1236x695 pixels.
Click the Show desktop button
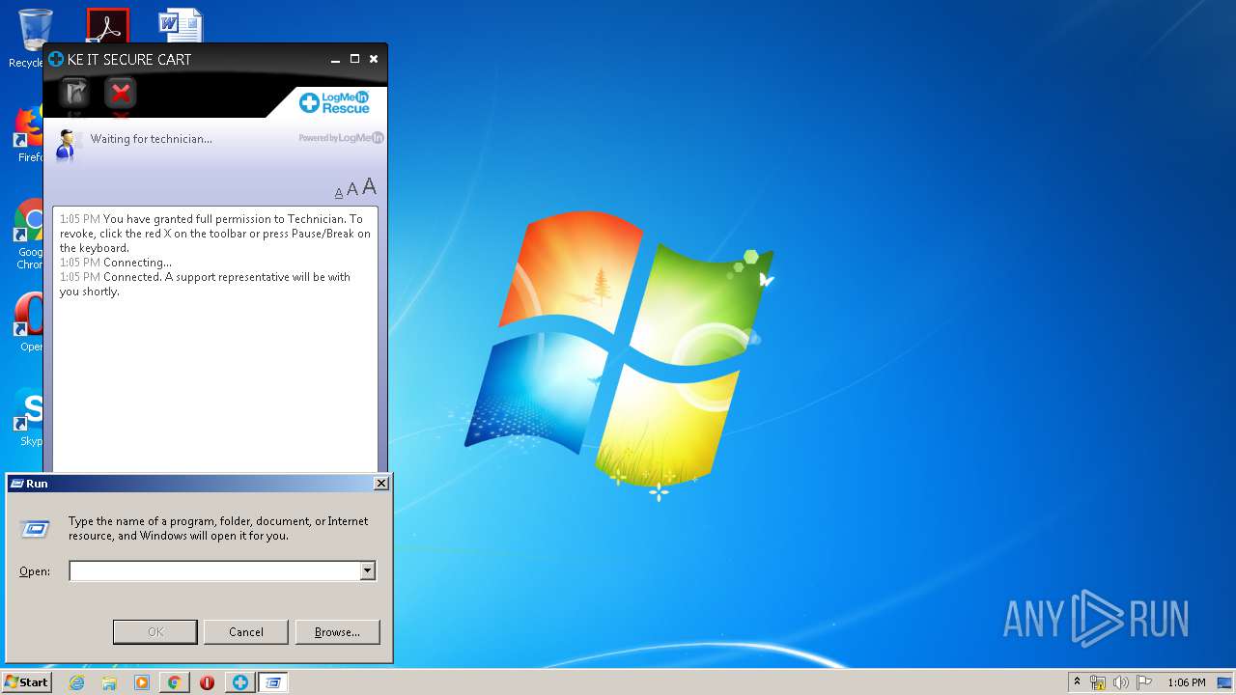[x=1225, y=682]
